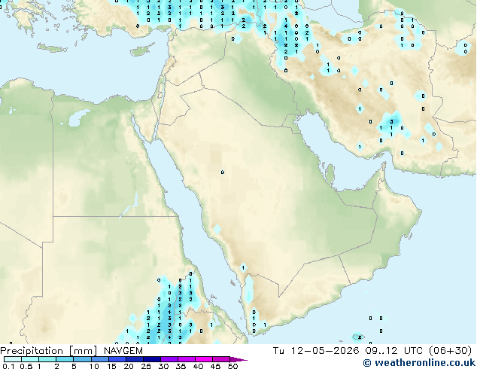Viewport: 477px width, 369px height.
Task: Pick the 10–15 mm legend swatch
Action: click(99, 359)
